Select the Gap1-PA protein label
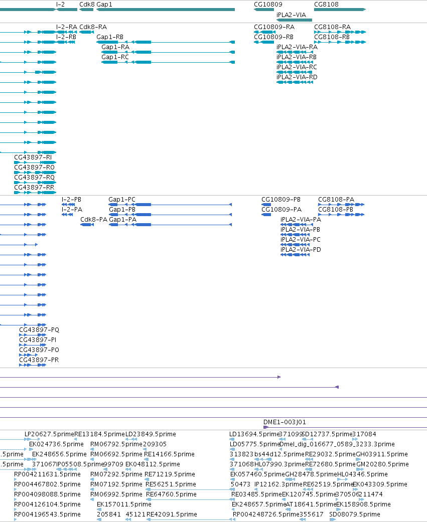Image resolution: width=427 pixels, height=522 pixels. (x=123, y=220)
